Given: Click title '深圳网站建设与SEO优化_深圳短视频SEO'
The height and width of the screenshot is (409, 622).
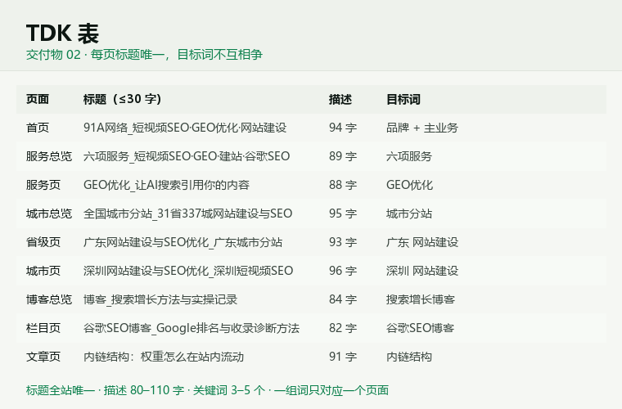Looking at the screenshot, I should 188,271.
